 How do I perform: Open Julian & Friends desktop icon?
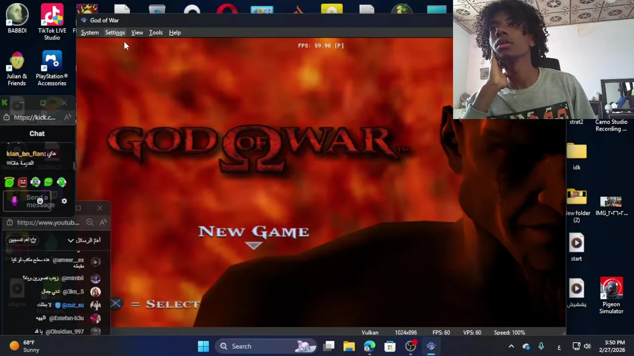pos(17,68)
